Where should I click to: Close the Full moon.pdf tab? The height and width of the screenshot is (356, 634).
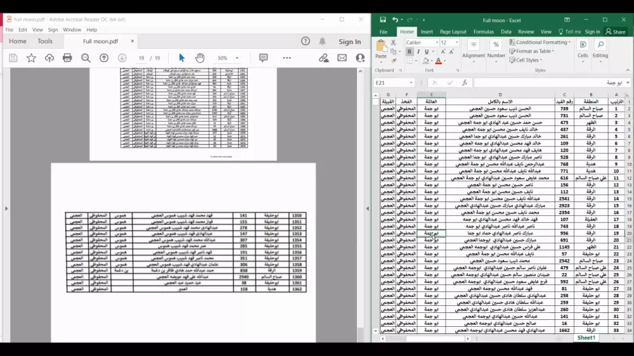point(133,41)
